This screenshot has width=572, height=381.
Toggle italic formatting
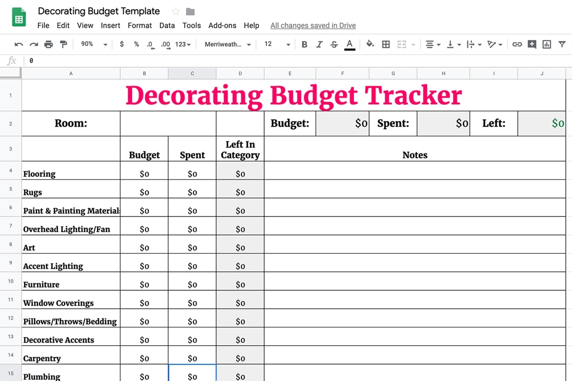point(319,44)
